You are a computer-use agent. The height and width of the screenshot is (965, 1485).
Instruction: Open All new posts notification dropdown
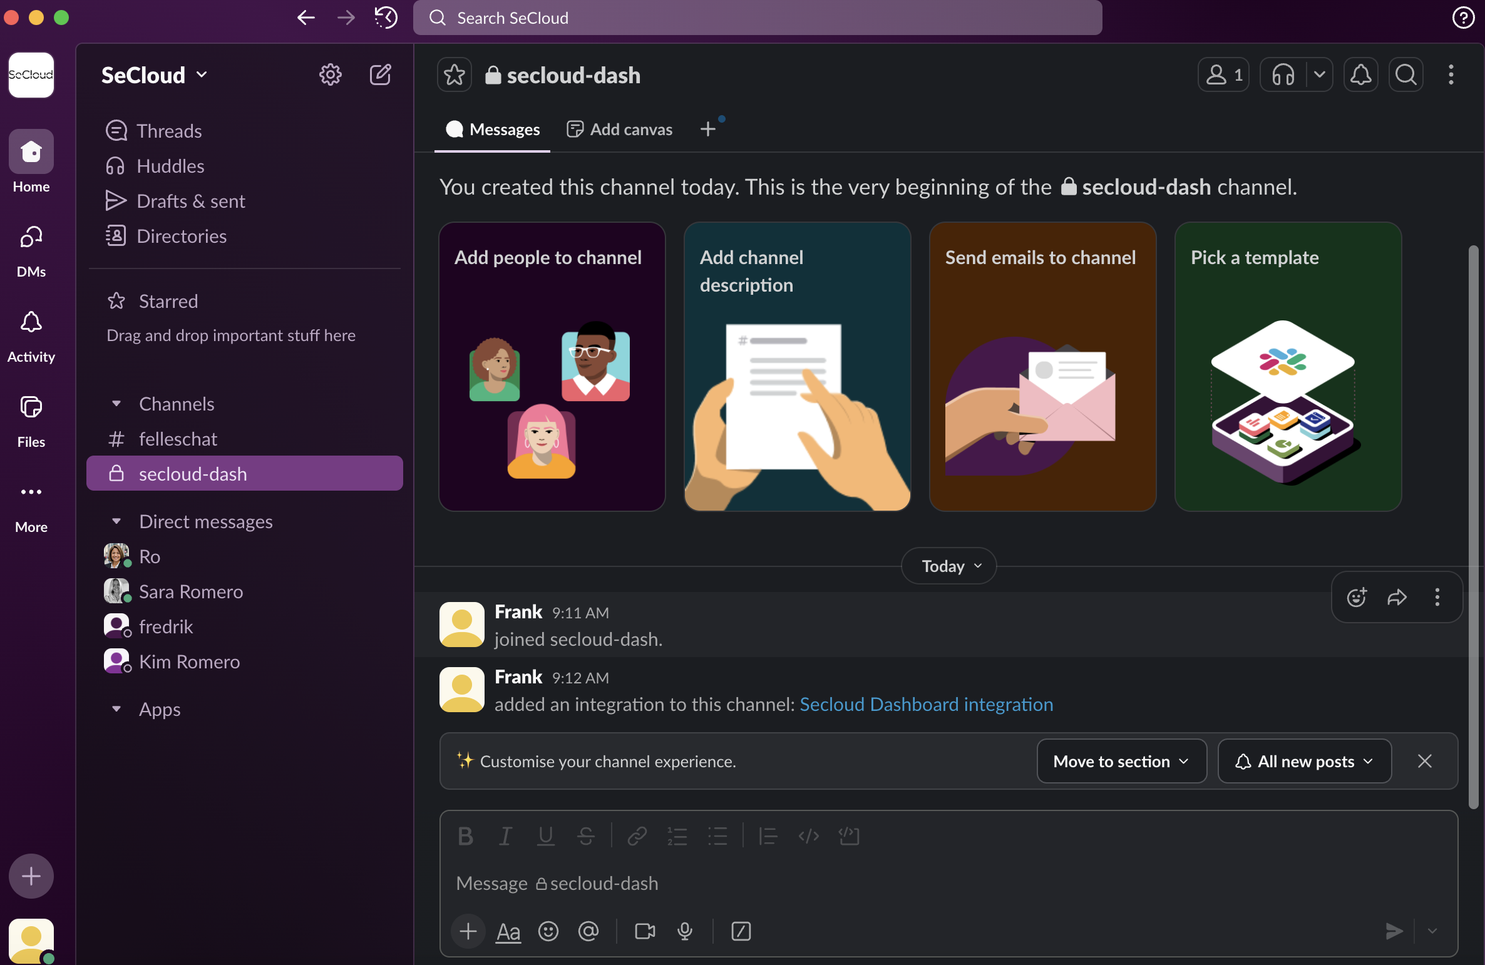[1304, 761]
